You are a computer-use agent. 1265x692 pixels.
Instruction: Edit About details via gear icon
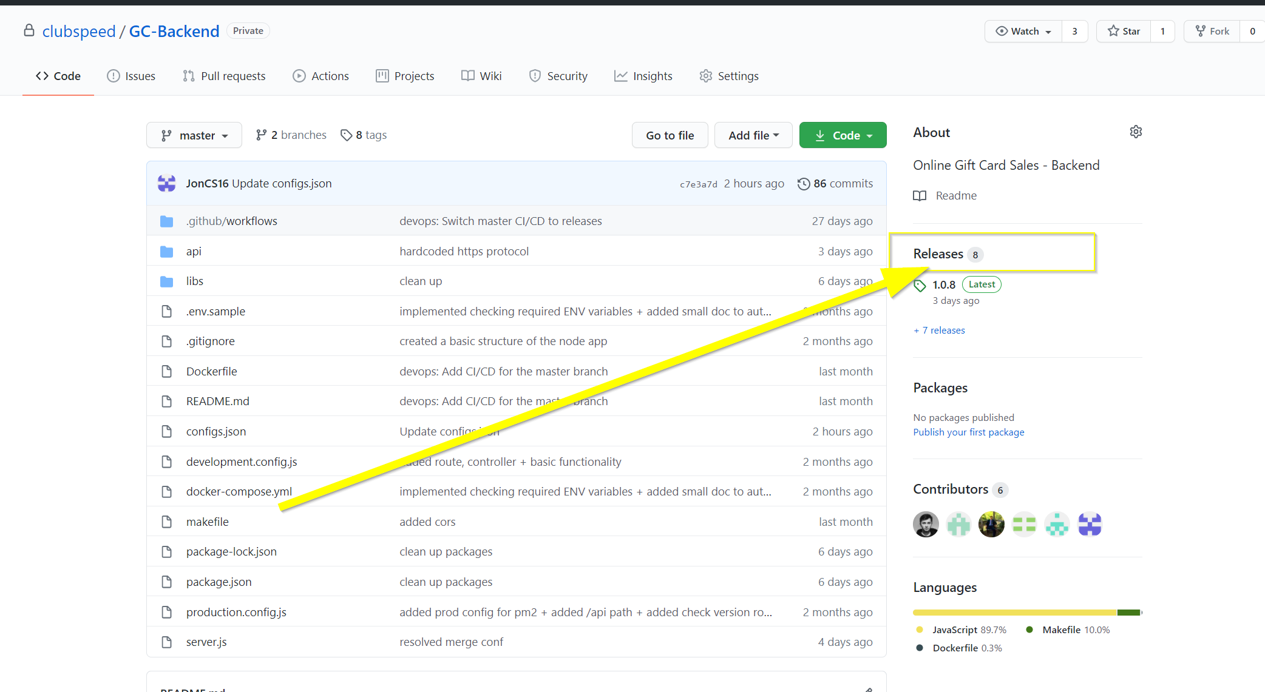click(1136, 132)
